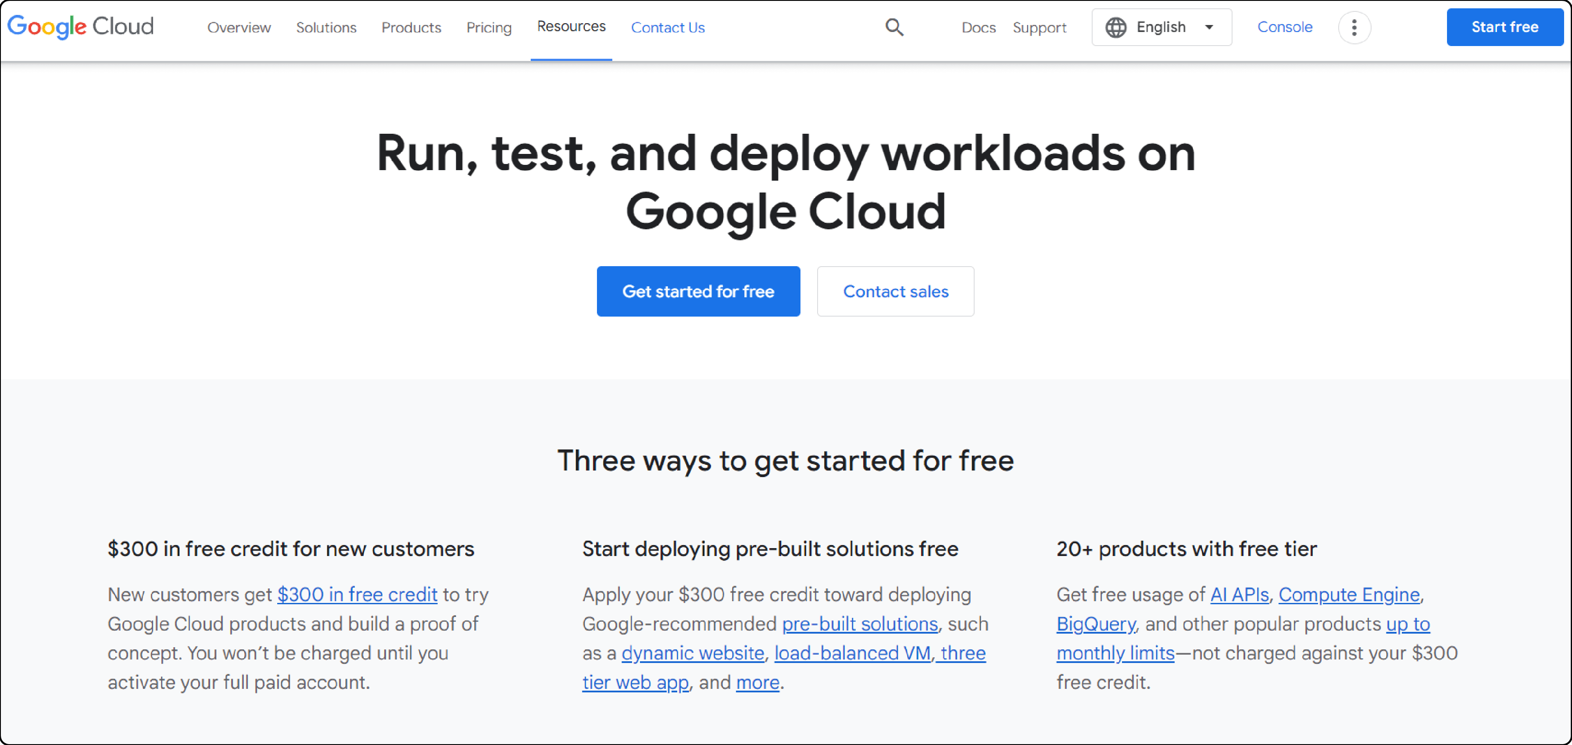Select the Resources tab
The width and height of the screenshot is (1572, 745).
pos(571,26)
